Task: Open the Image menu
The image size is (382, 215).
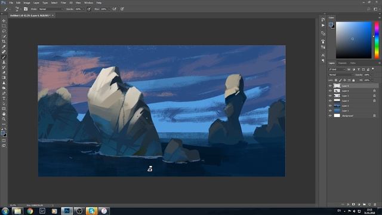Action: click(x=27, y=2)
